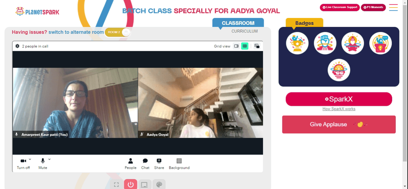Screen dimensions: 408x189
Task: Open Live Classroom Support
Action: 340,7
